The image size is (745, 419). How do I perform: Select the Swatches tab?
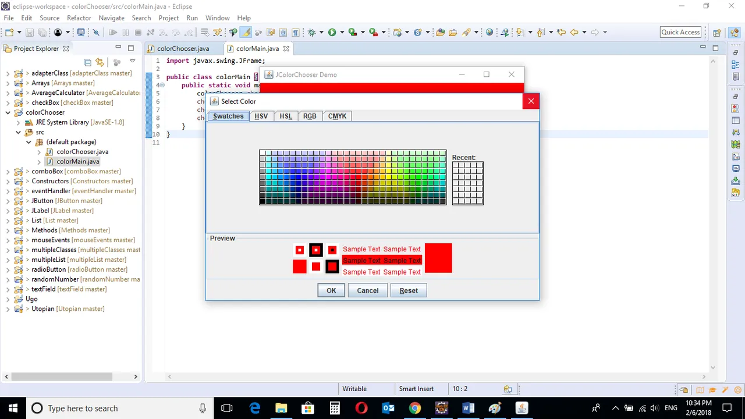click(x=228, y=116)
